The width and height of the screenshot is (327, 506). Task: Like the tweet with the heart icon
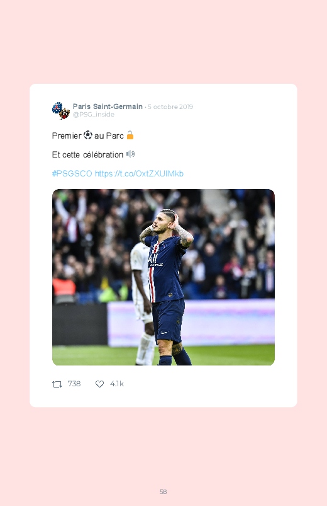coord(99,384)
